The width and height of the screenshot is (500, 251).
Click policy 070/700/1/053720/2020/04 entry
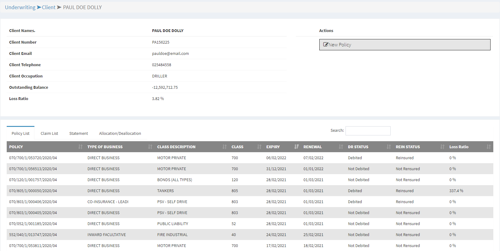(33, 158)
